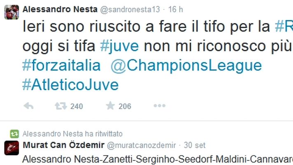Select the #AtleticoJuve hashtag
293x165 pixels.
pyautogui.click(x=70, y=85)
